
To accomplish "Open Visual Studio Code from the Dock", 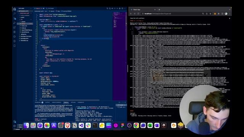I will (81, 125).
